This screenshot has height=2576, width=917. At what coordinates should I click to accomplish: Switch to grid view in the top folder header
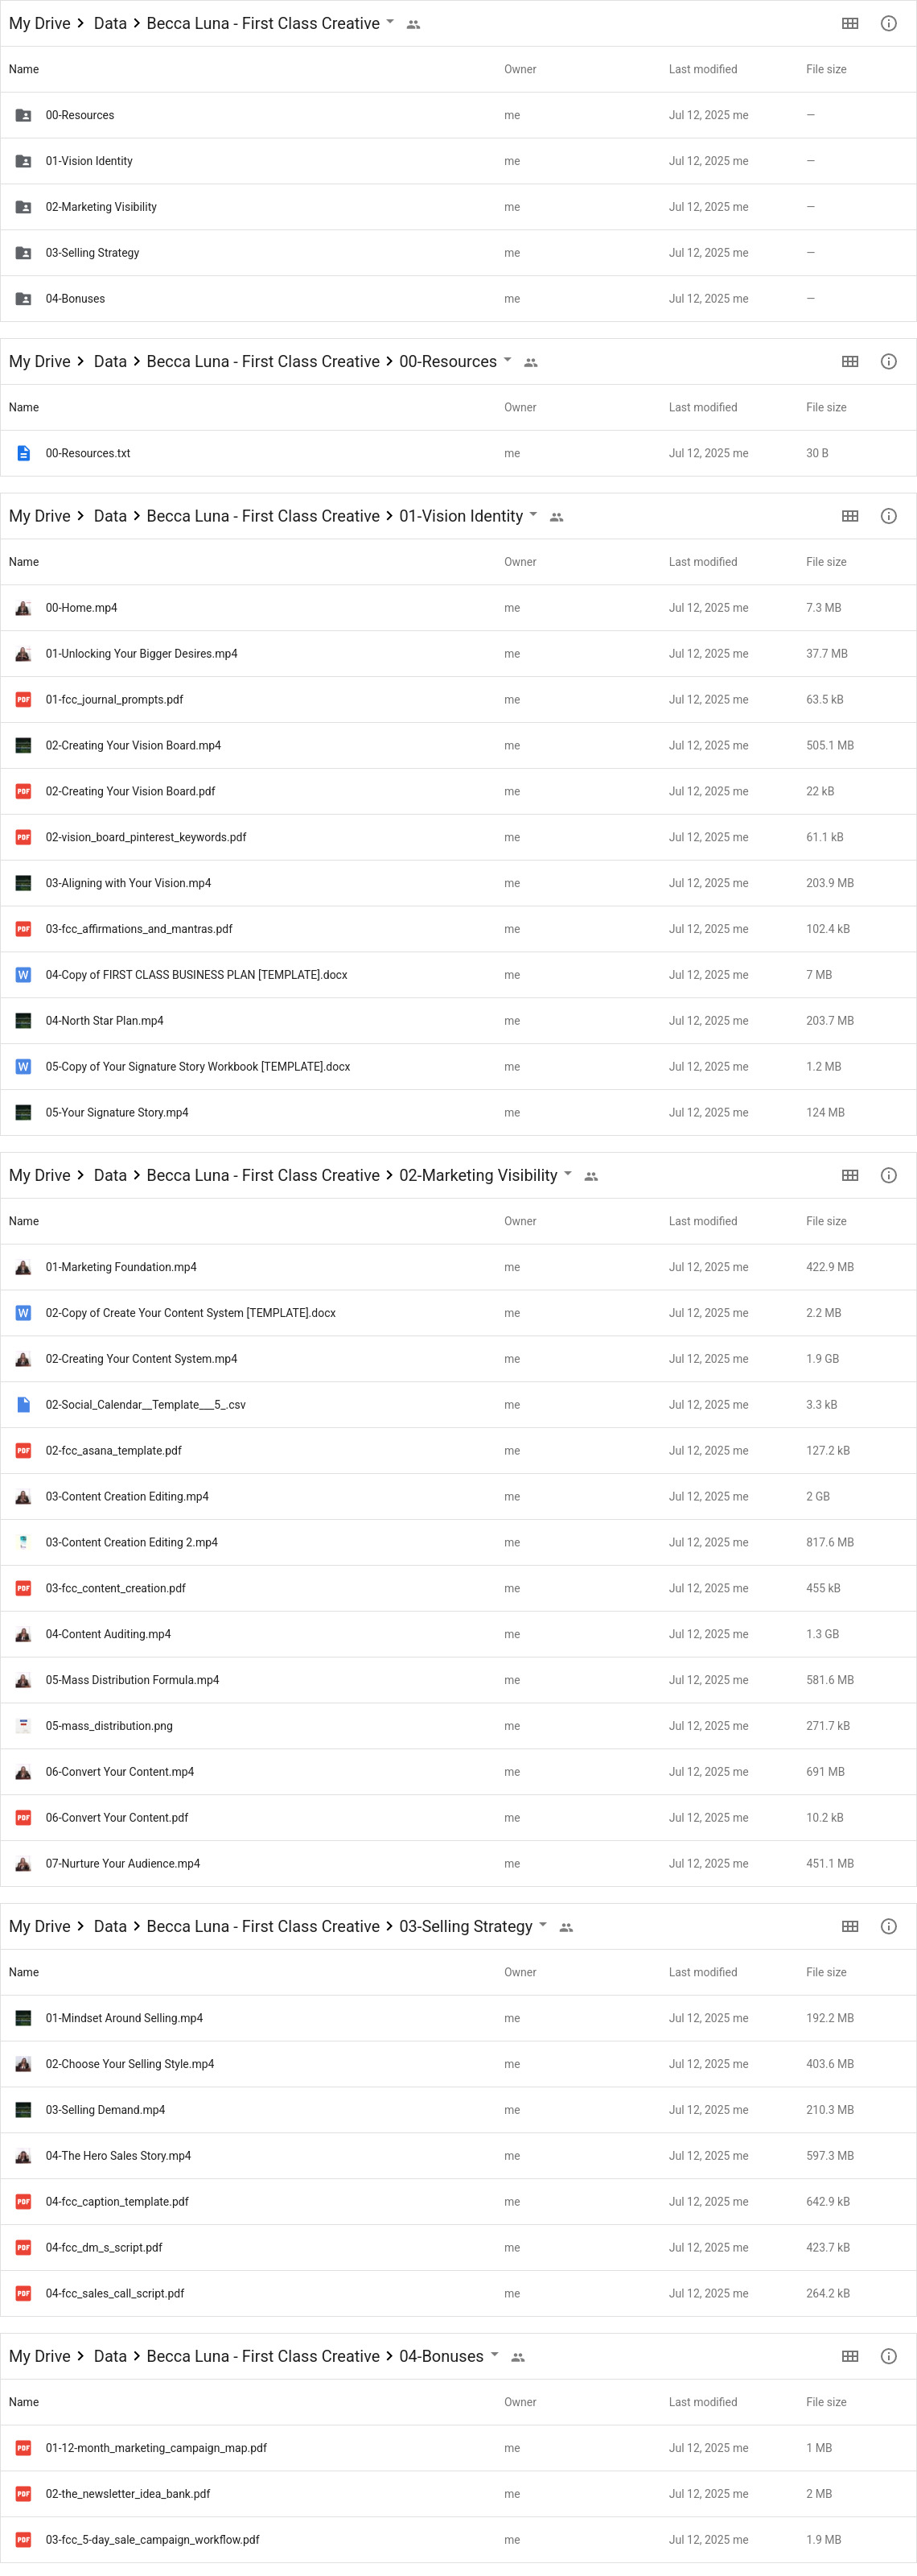(850, 23)
